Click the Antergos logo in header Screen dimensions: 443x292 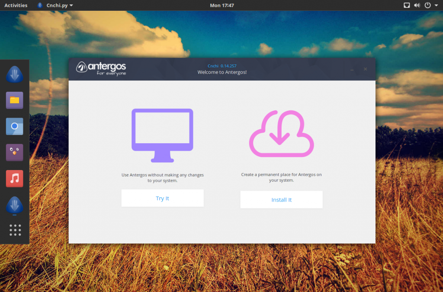101,69
